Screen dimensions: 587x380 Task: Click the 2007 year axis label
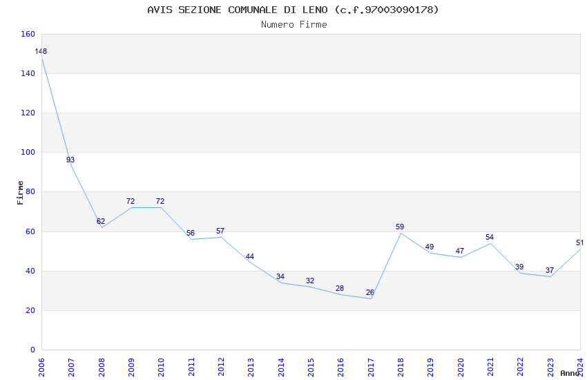[72, 368]
